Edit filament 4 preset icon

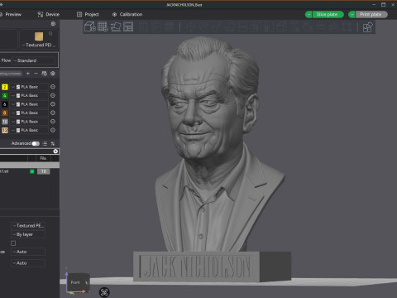coord(53,95)
